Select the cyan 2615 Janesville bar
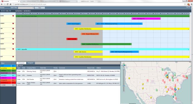Image resolution: width=193 pixels, height=104 pixels. point(103,49)
